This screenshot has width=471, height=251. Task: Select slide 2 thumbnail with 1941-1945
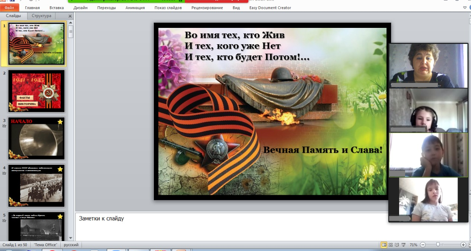click(x=36, y=91)
